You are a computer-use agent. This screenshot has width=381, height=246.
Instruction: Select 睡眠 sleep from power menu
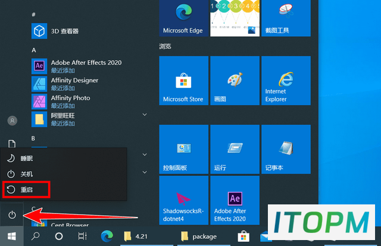64,159
